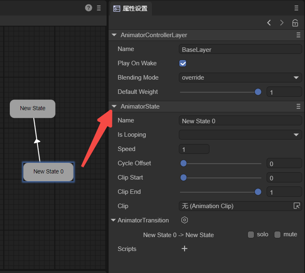
Task: Select the New State node in graph
Action: 33,109
